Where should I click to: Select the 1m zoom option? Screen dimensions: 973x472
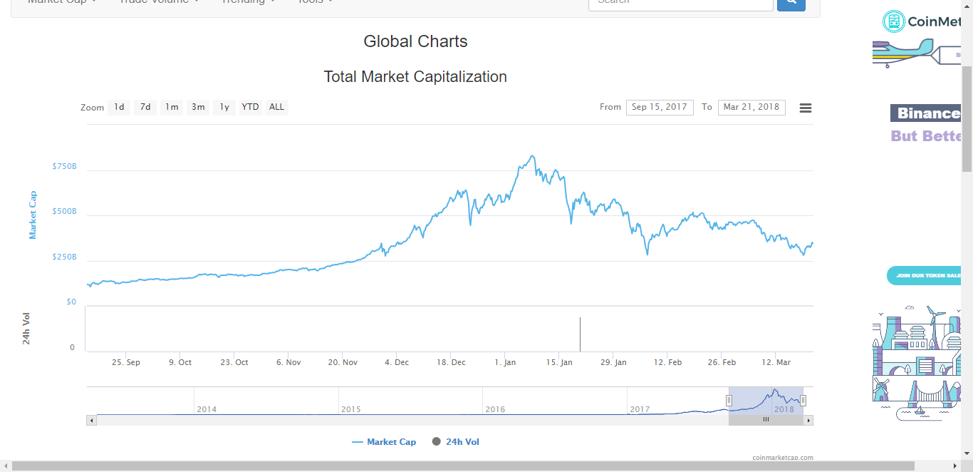click(x=172, y=108)
